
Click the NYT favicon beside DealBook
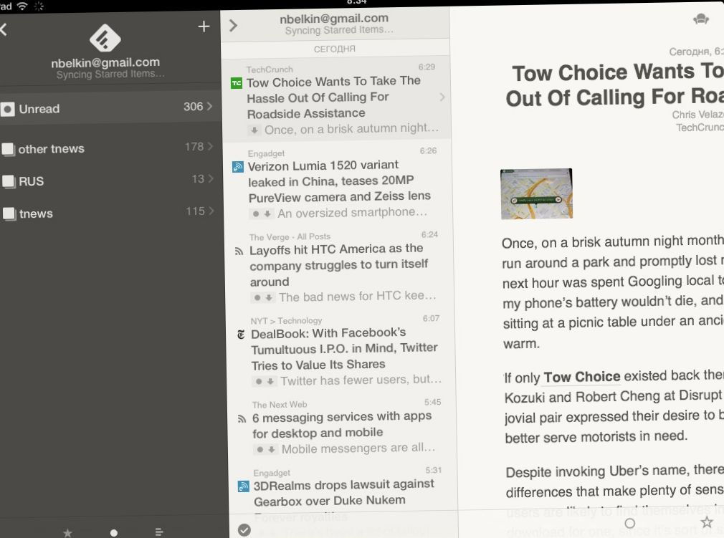(x=241, y=335)
